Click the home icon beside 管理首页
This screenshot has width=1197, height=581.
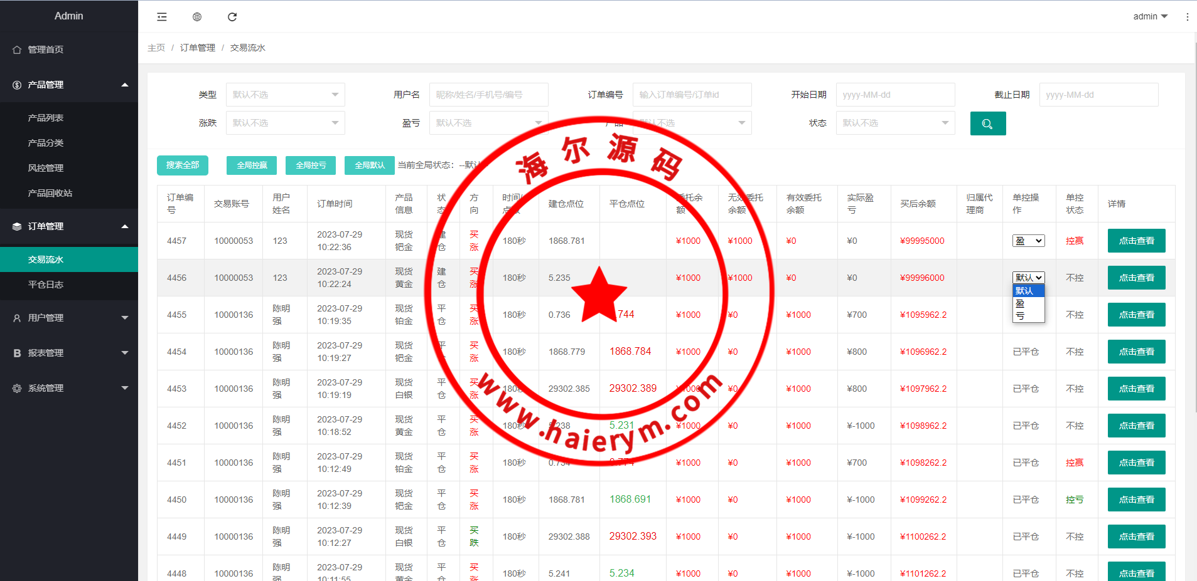[x=17, y=50]
